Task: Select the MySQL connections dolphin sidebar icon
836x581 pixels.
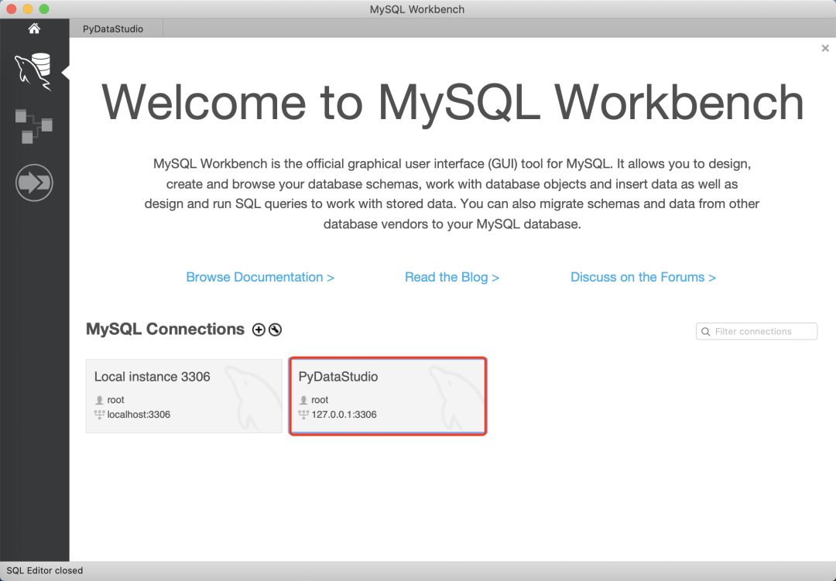Action: [33, 72]
